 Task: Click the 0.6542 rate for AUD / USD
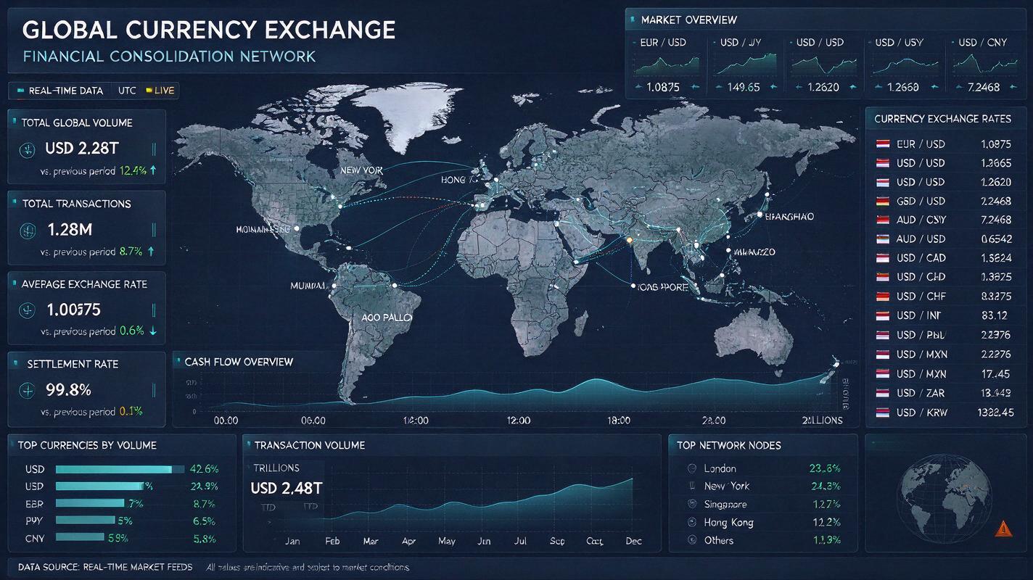pos(995,239)
